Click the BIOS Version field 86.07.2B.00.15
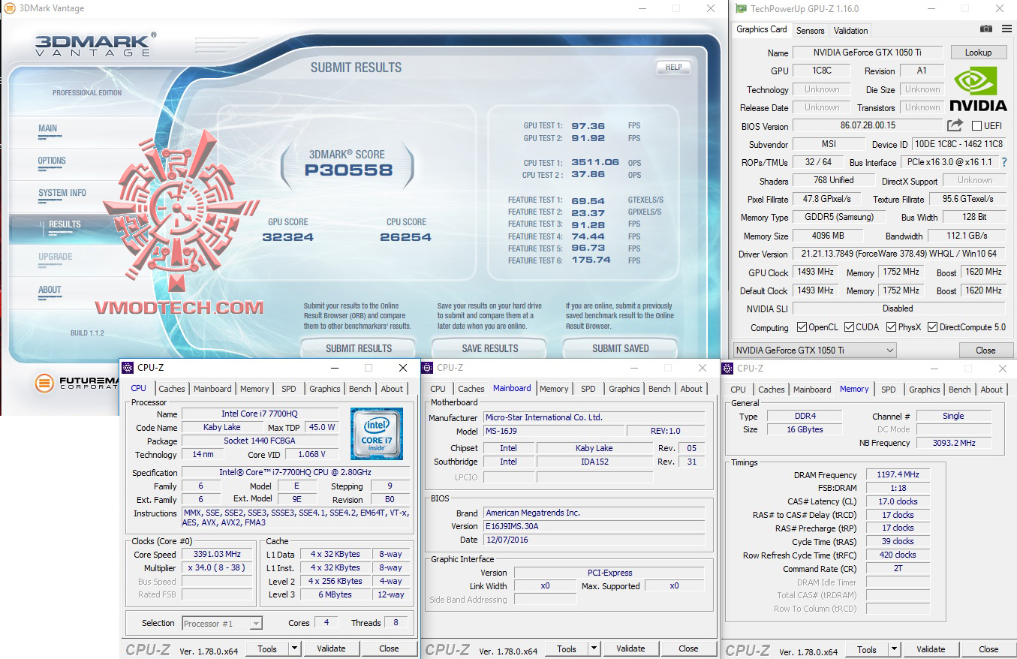The image size is (1017, 659). tap(868, 125)
